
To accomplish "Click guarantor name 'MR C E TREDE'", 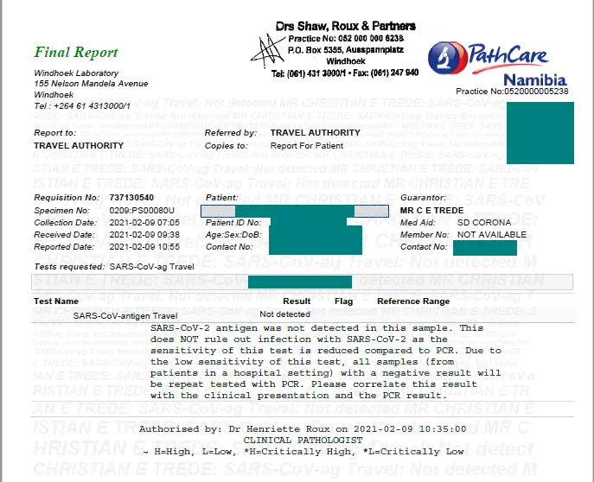I will pyautogui.click(x=431, y=211).
